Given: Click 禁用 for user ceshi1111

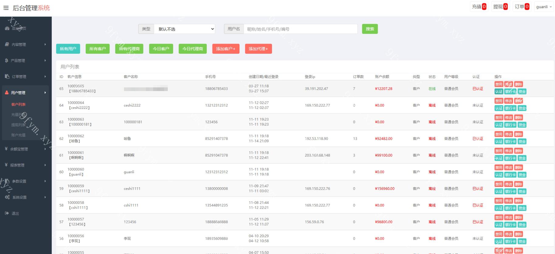Looking at the screenshot, I should click(x=499, y=184).
